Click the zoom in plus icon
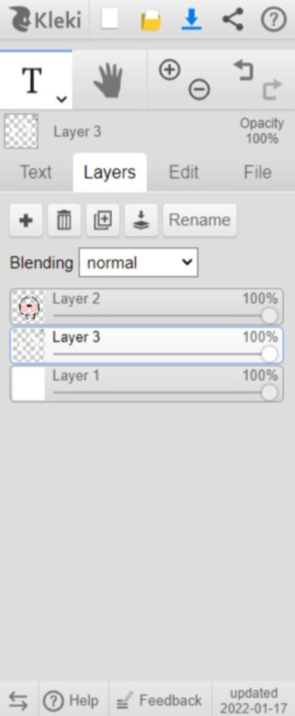The height and width of the screenshot is (716, 295). (x=170, y=70)
